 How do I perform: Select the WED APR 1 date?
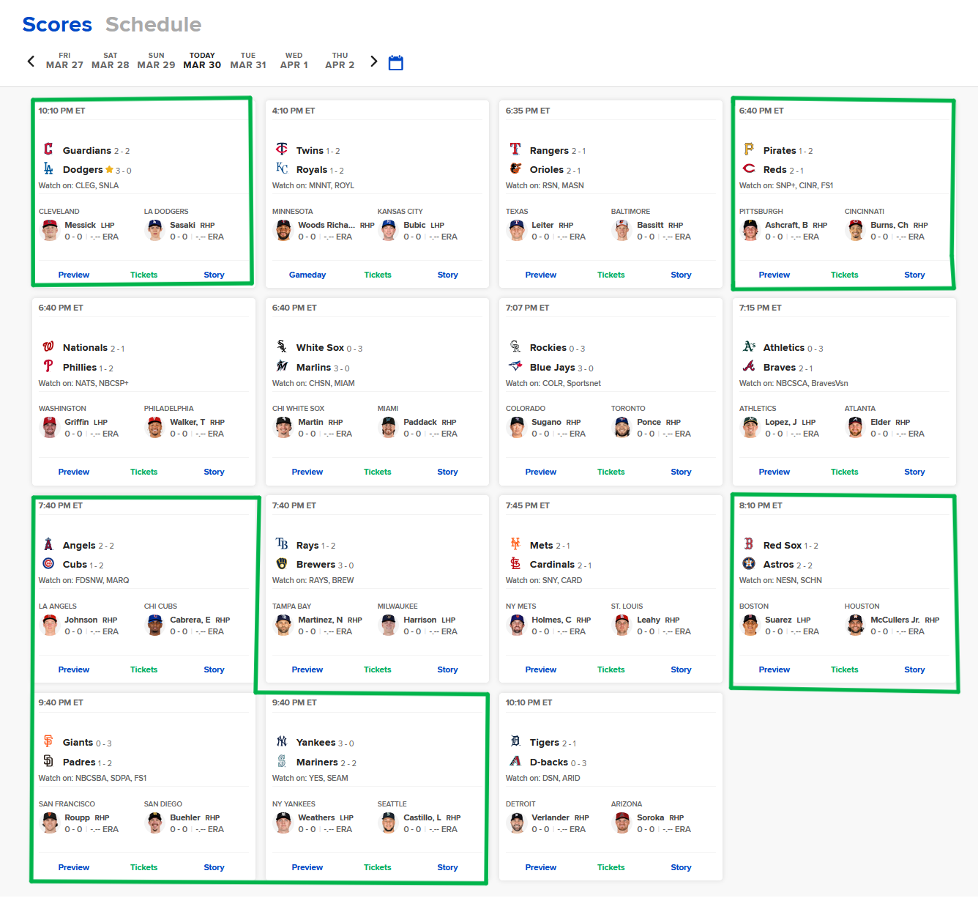(294, 61)
